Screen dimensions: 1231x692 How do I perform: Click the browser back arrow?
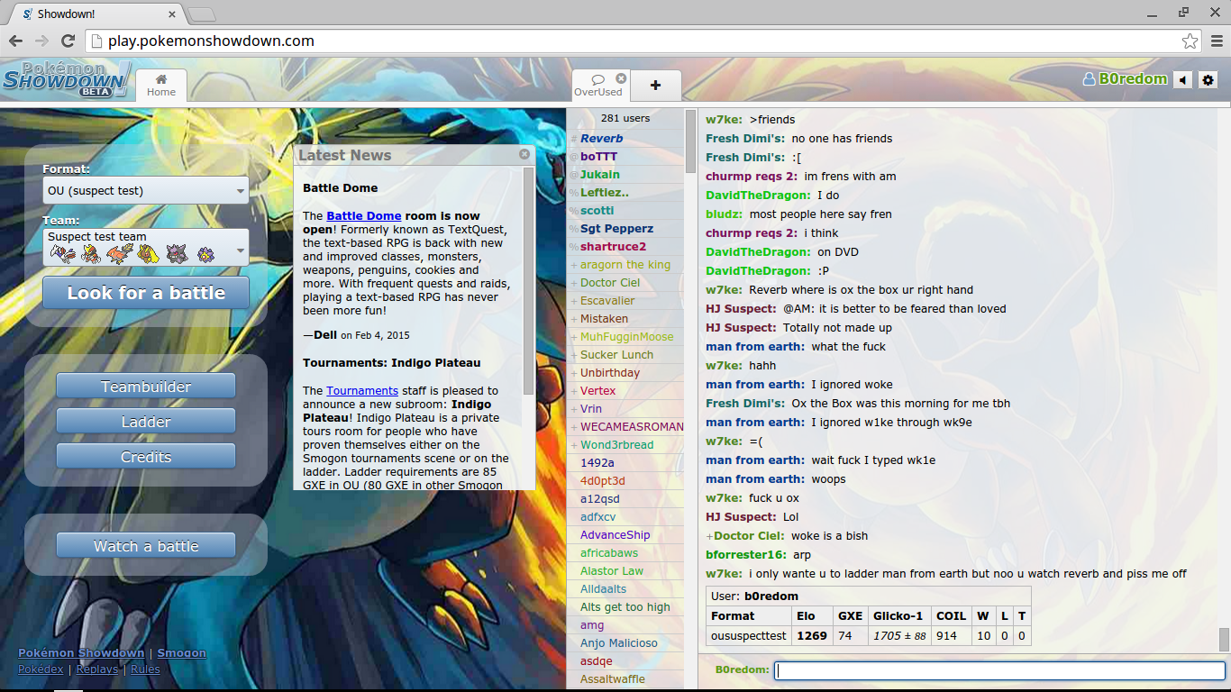(15, 41)
